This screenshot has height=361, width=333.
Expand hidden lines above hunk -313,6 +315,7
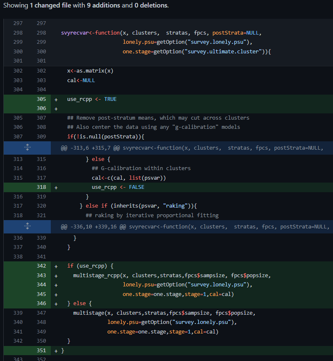coord(27,147)
